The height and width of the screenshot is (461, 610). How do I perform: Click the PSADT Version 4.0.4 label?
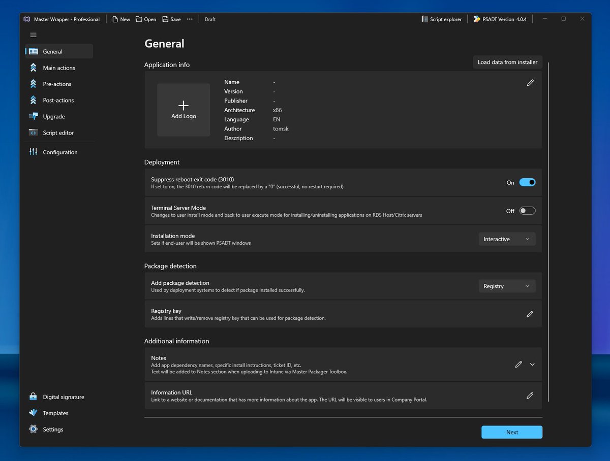(x=505, y=19)
